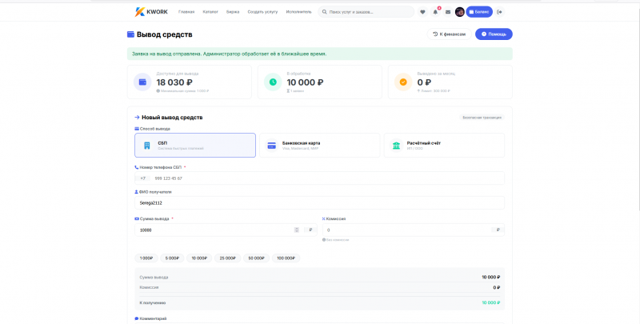Click the KWORK logo
Image resolution: width=640 pixels, height=324 pixels.
pyautogui.click(x=151, y=12)
